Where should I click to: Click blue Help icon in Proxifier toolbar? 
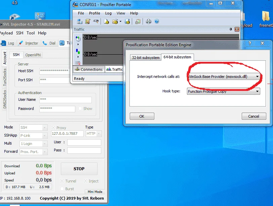(157, 21)
